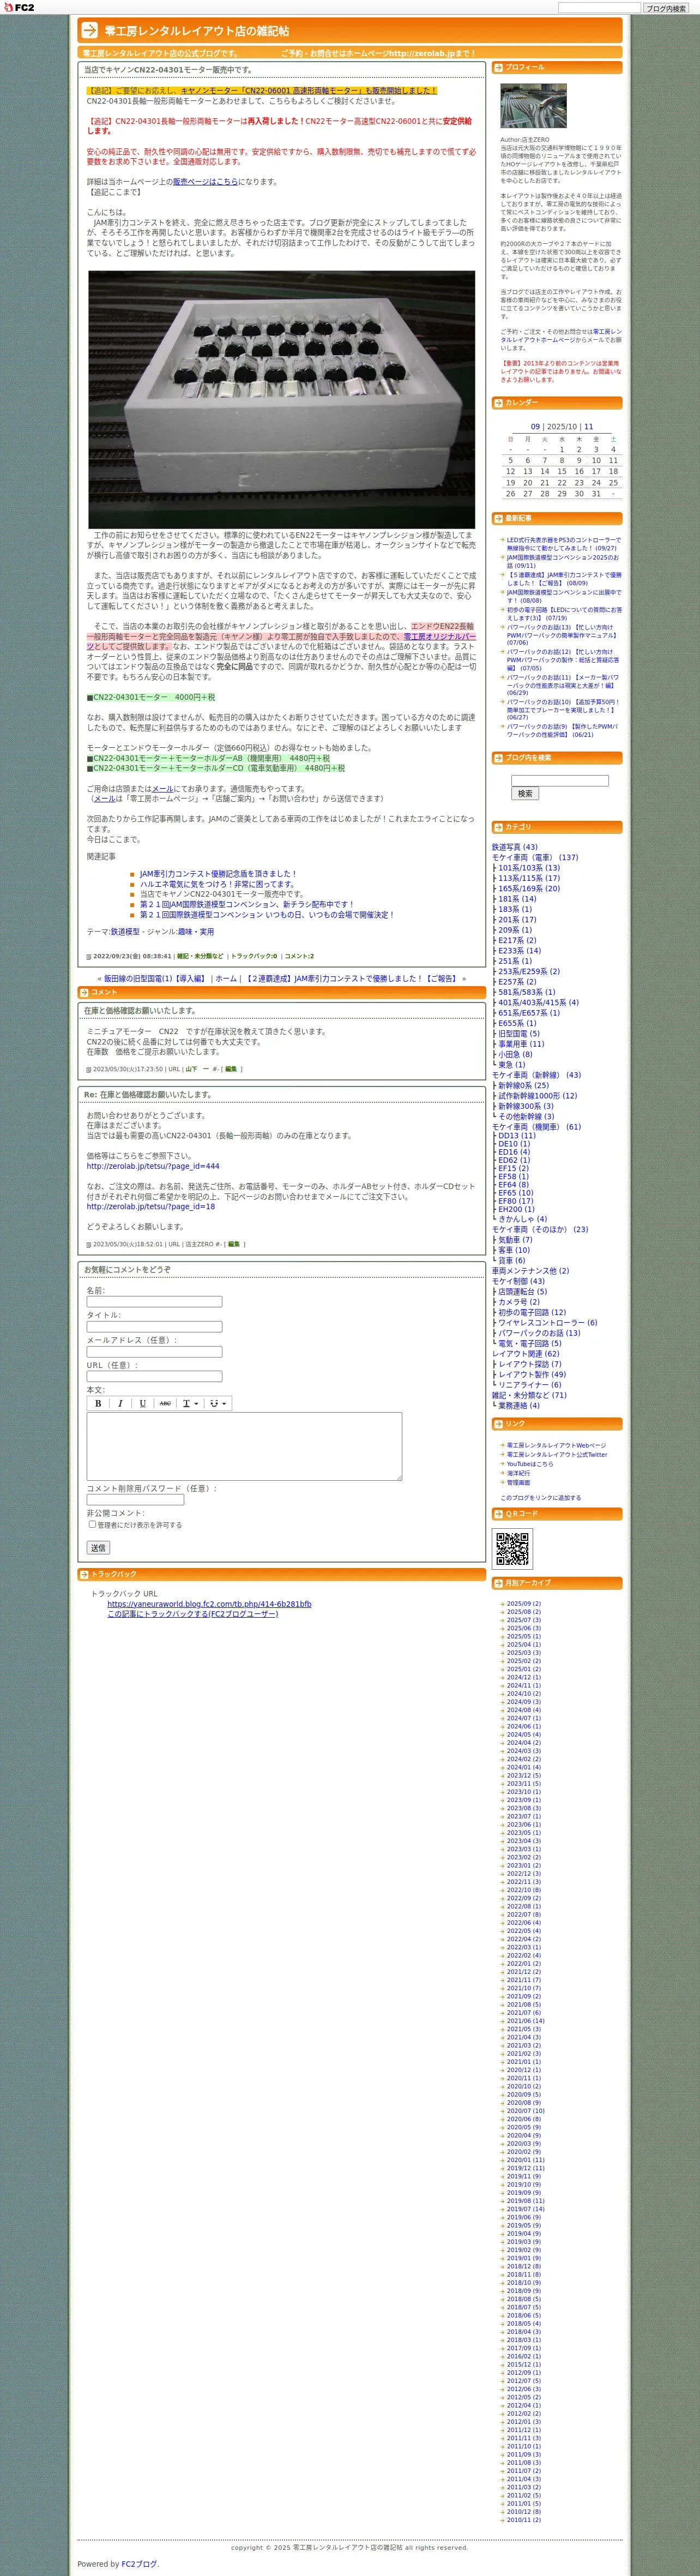Open the パワーパックのお話 (13) category
The image size is (700, 2576).
(x=539, y=1333)
